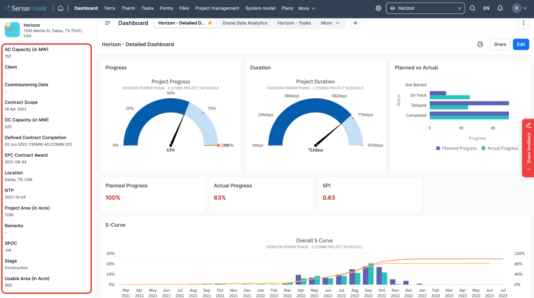Click the EN language selector
534x298 pixels.
(486, 8)
